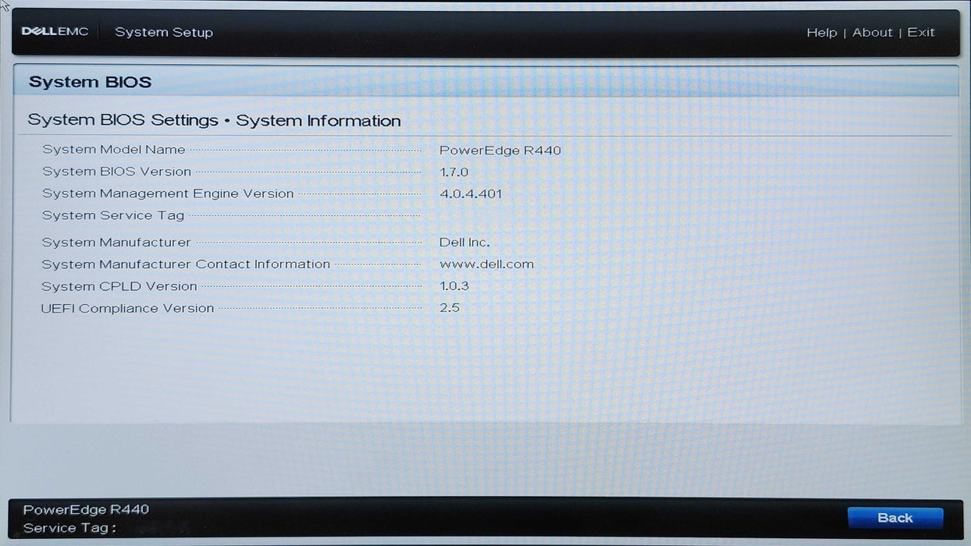This screenshot has width=971, height=546.
Task: Select the UEFI Compliance Version entry
Action: click(128, 308)
